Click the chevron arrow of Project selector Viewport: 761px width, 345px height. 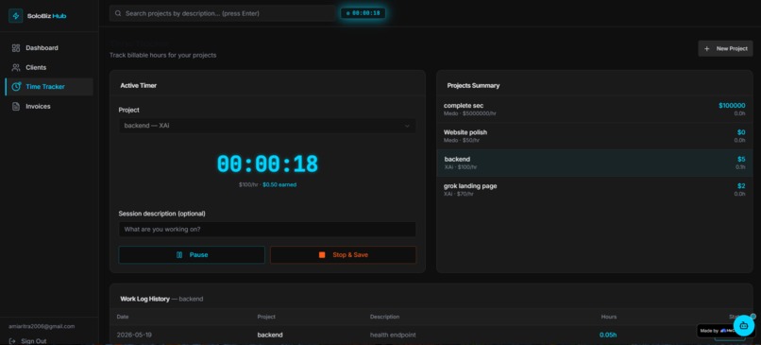point(407,126)
